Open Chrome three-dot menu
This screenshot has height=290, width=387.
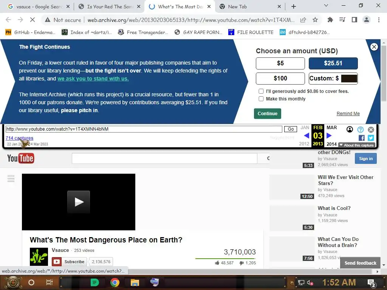tap(379, 20)
